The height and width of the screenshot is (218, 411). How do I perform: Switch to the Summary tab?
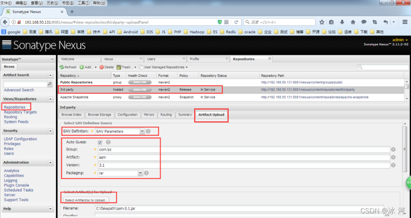(185, 115)
